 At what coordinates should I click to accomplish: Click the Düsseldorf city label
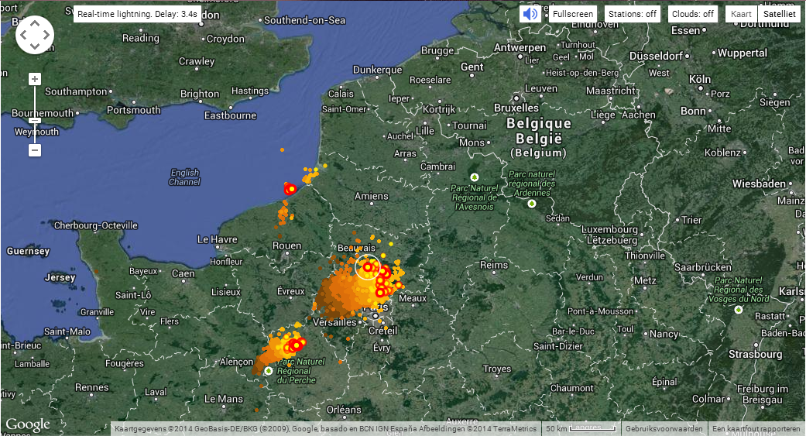coord(656,56)
